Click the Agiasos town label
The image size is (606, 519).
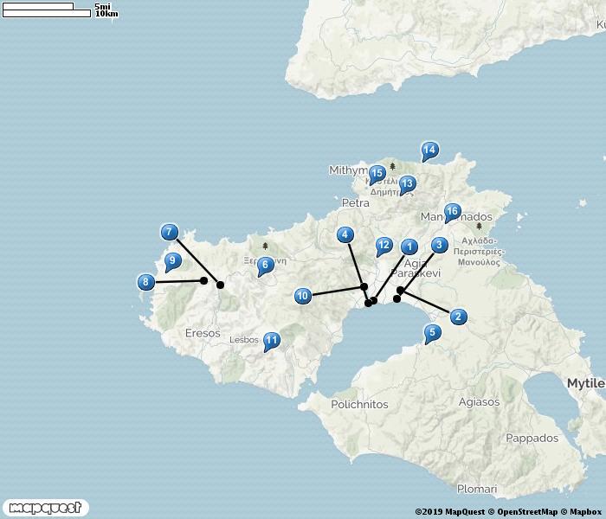coord(479,402)
